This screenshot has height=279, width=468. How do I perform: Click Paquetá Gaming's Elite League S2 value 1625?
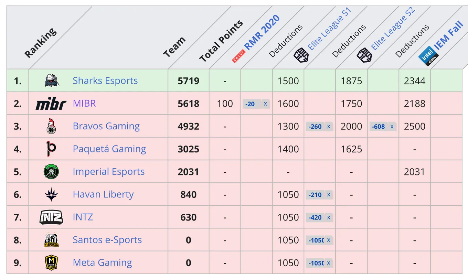point(351,149)
